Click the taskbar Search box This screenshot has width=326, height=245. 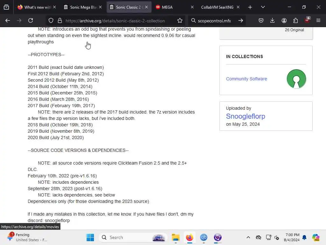(x=133, y=237)
